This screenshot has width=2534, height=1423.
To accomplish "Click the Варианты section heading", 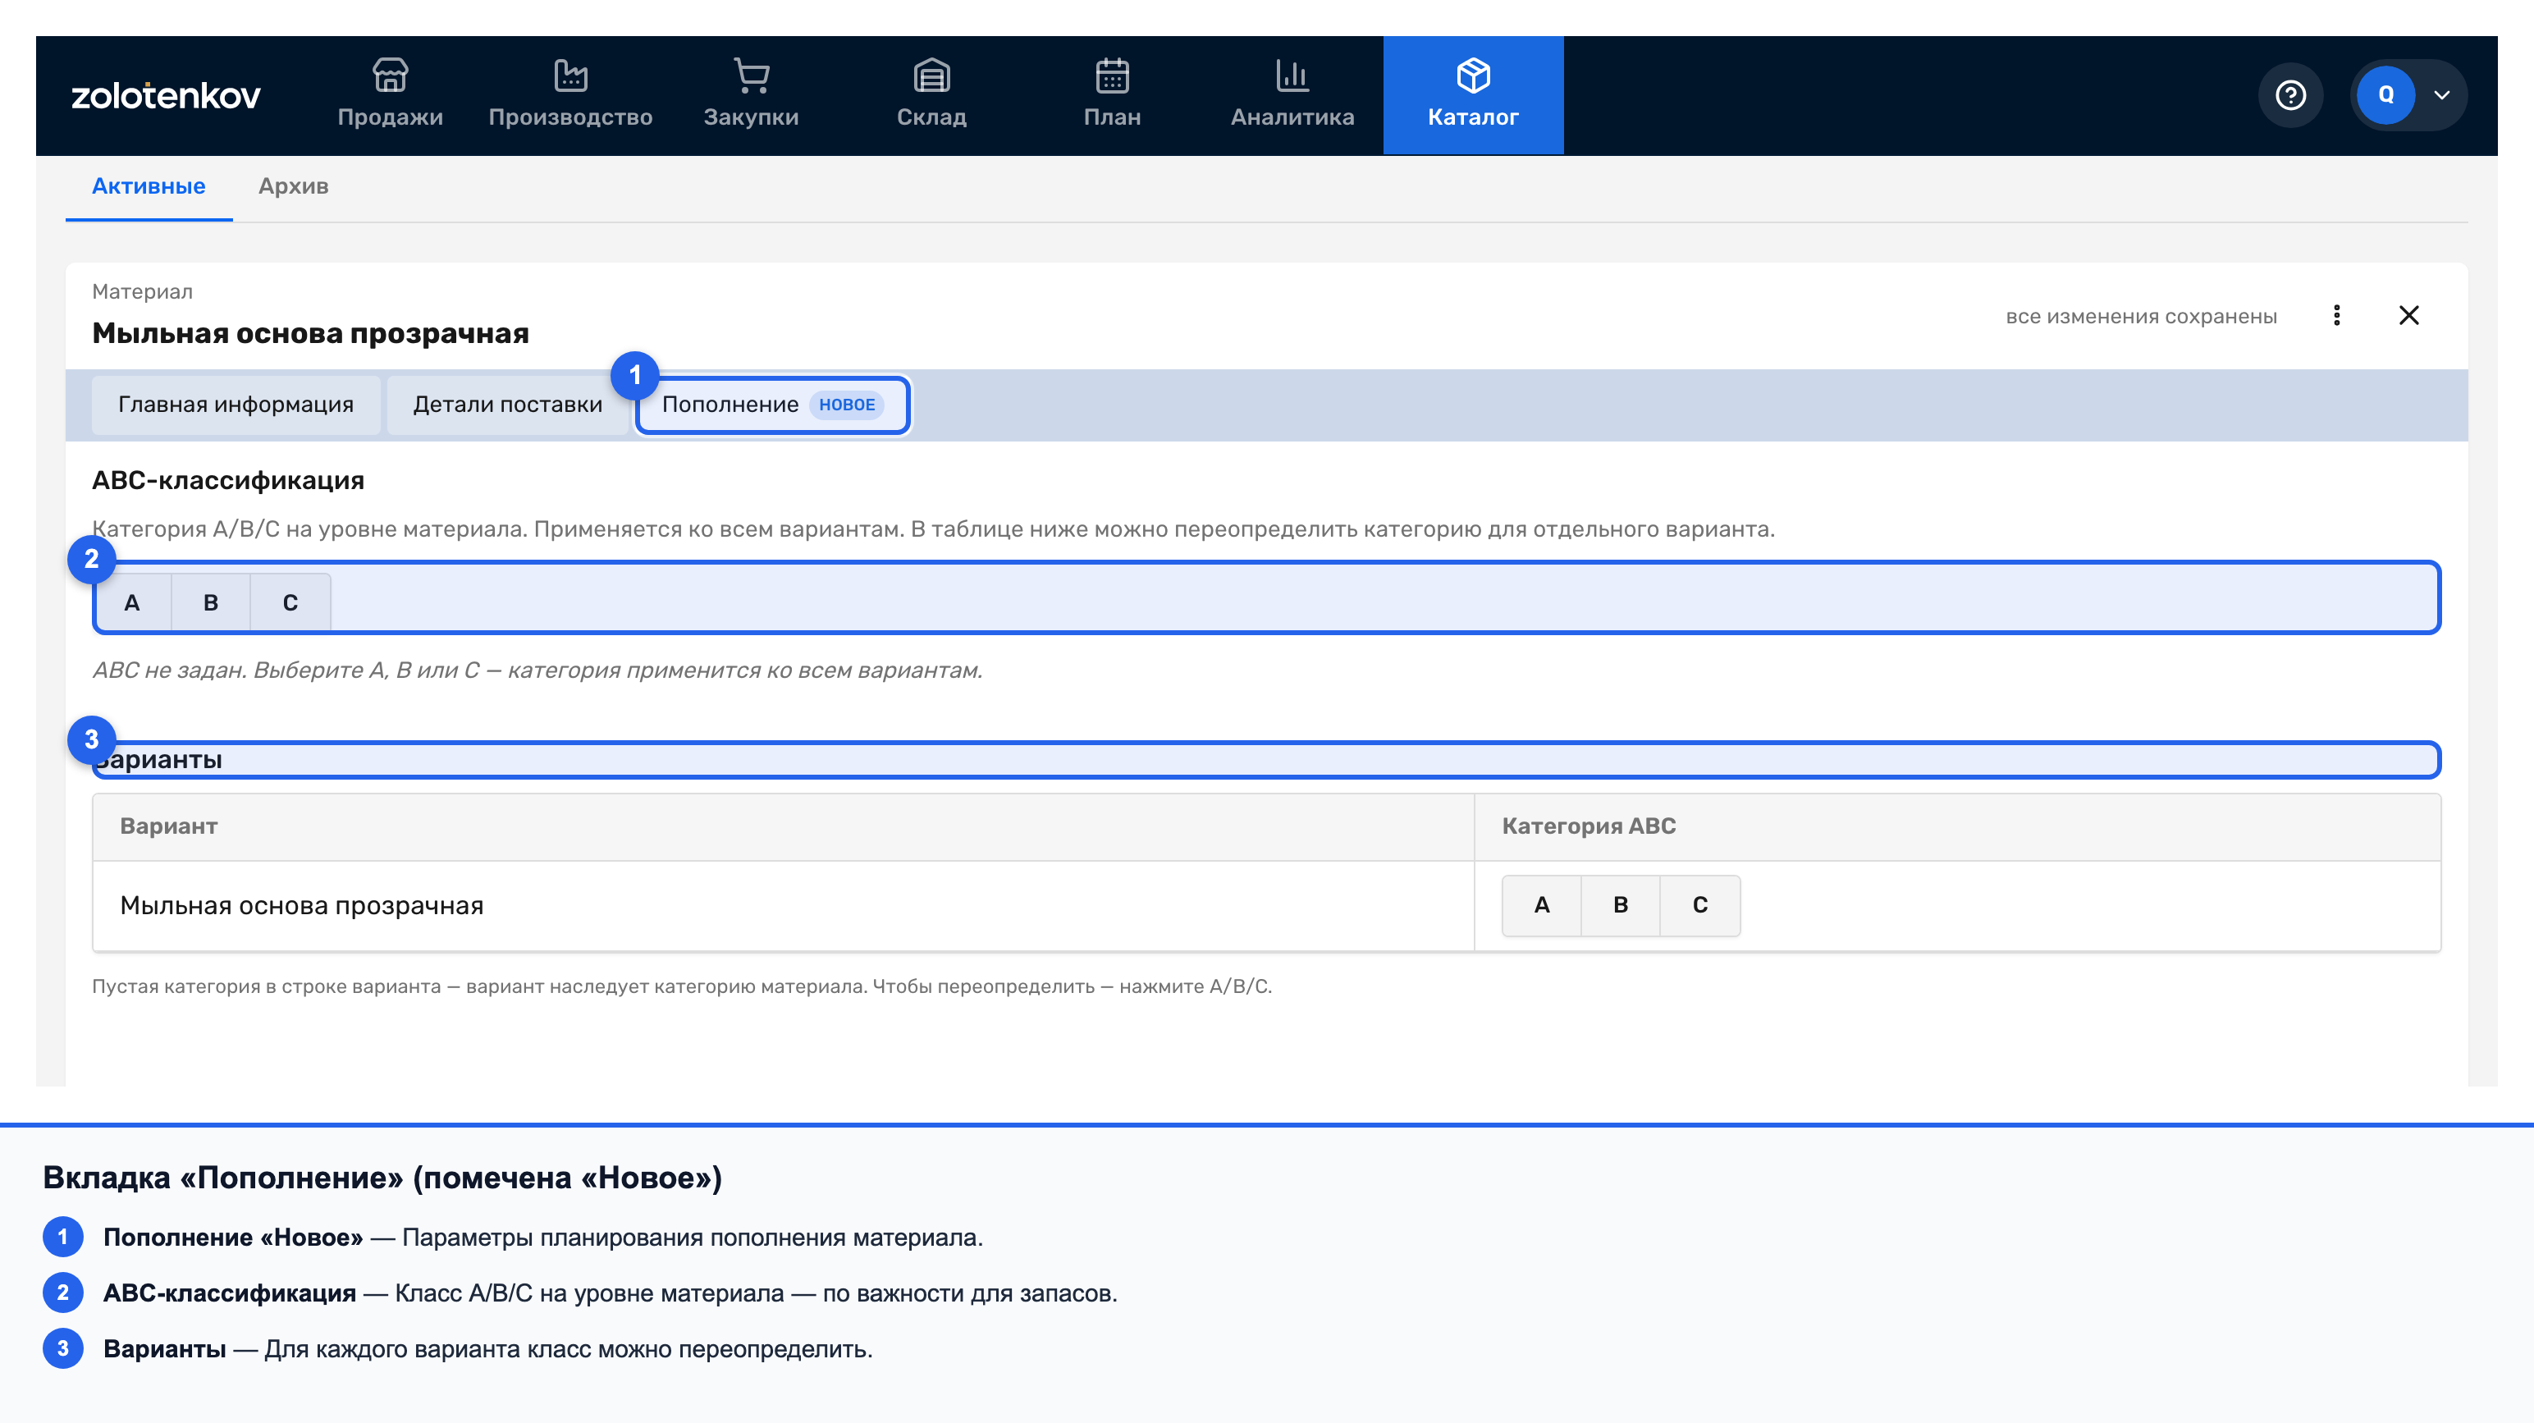I will click(159, 760).
